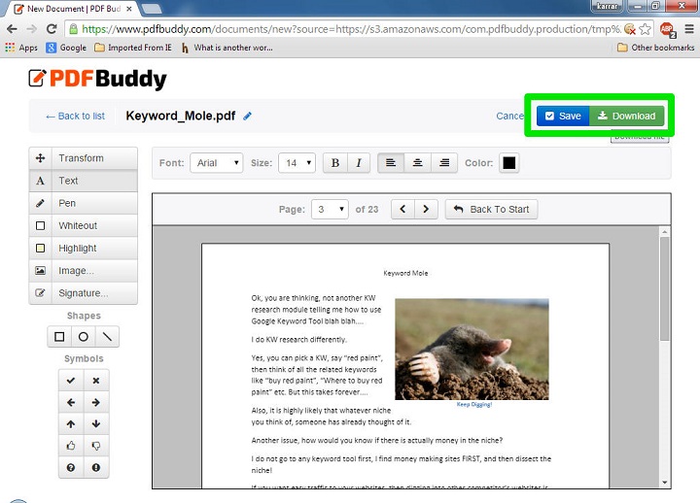
Task: Insert the down arrow symbol
Action: [x=95, y=424]
